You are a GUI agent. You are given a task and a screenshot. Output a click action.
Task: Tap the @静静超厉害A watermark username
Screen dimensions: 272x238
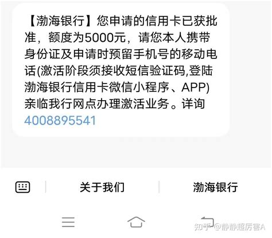[x=240, y=227]
